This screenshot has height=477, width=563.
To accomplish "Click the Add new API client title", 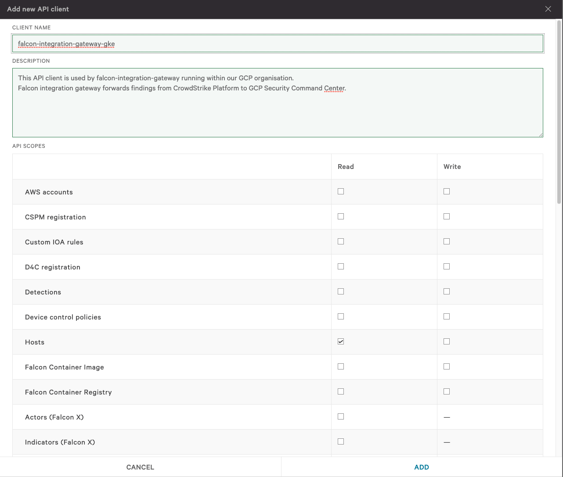I will (38, 9).
